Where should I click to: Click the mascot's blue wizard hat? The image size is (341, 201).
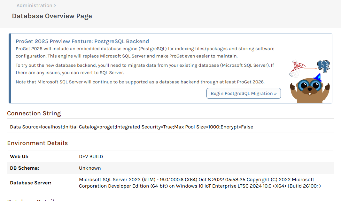click(x=317, y=78)
